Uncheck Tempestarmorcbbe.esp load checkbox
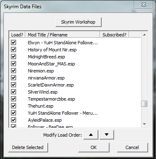Screen dimensions: 156x159 14,99
